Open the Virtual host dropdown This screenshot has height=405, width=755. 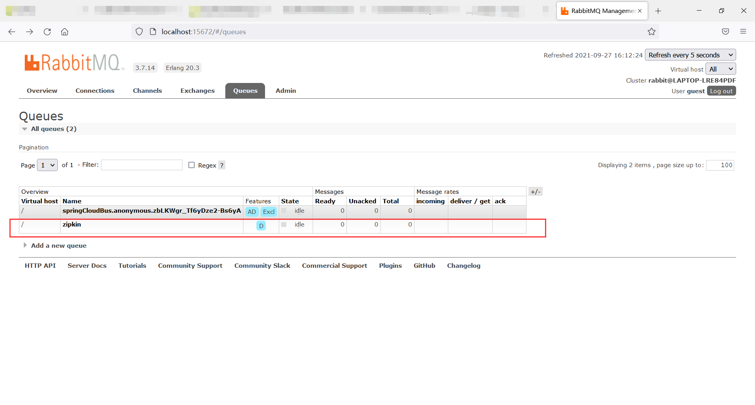[x=721, y=69]
